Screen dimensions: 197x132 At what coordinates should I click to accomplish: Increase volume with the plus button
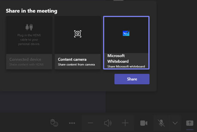[125, 123]
